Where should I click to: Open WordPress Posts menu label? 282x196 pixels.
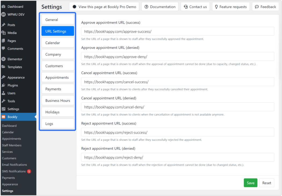coord(11,25)
